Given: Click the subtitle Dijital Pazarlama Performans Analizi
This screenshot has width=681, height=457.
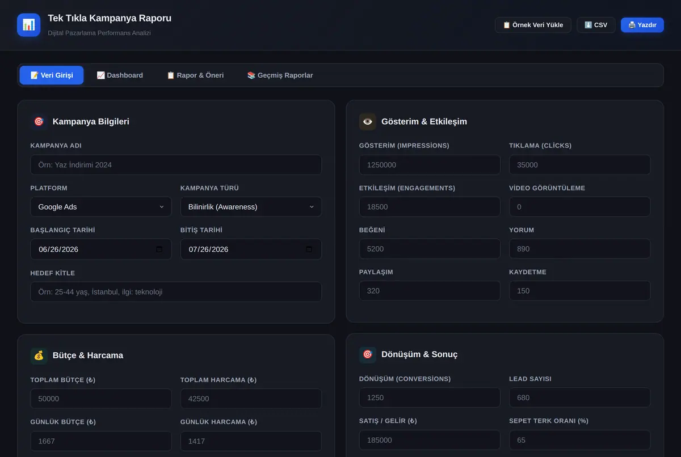Looking at the screenshot, I should point(99,33).
